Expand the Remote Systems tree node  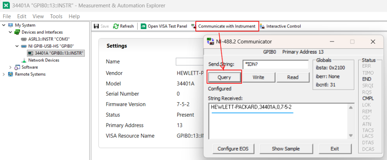tap(4, 74)
